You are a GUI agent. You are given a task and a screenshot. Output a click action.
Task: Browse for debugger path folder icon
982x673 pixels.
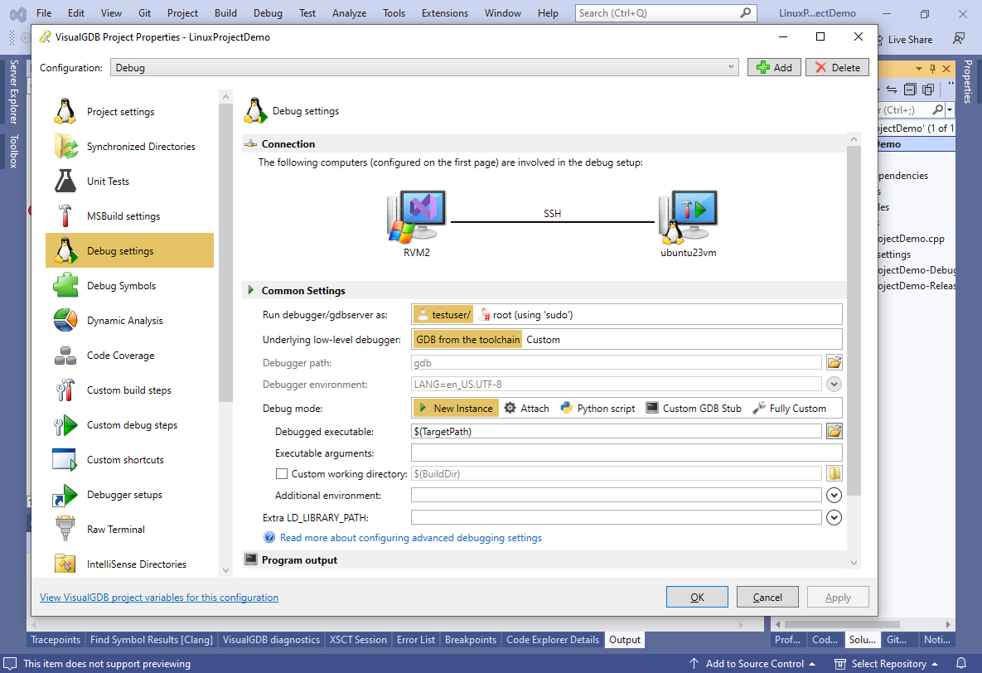[834, 362]
